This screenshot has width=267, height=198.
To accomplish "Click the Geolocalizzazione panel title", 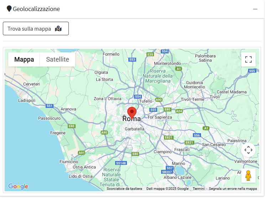I will 36,9.
